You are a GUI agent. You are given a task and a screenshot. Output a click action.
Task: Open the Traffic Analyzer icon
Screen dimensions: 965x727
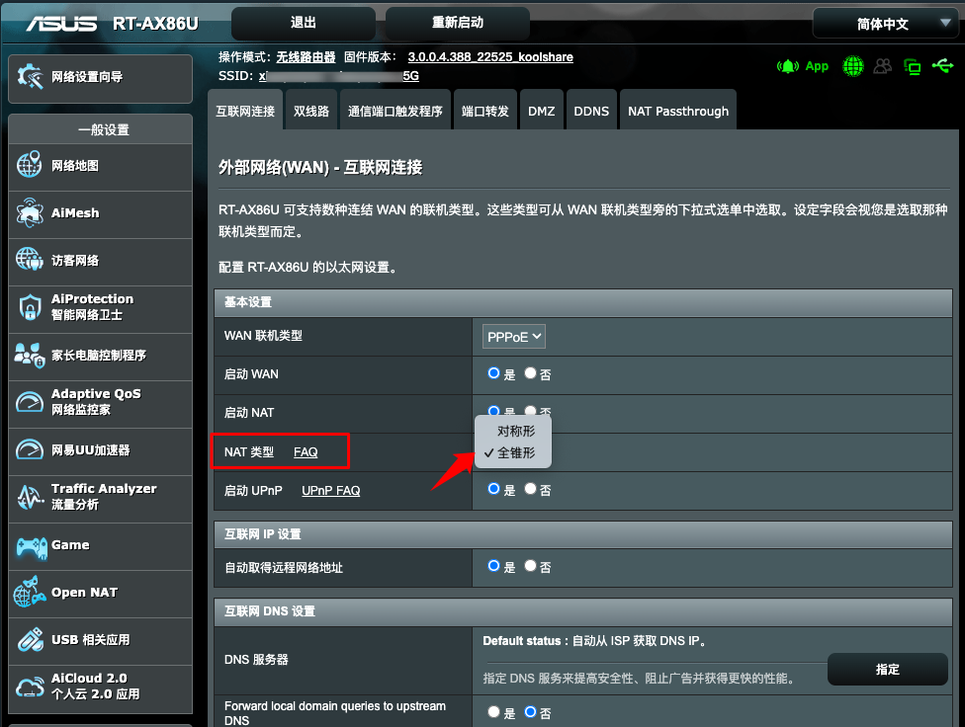click(30, 497)
